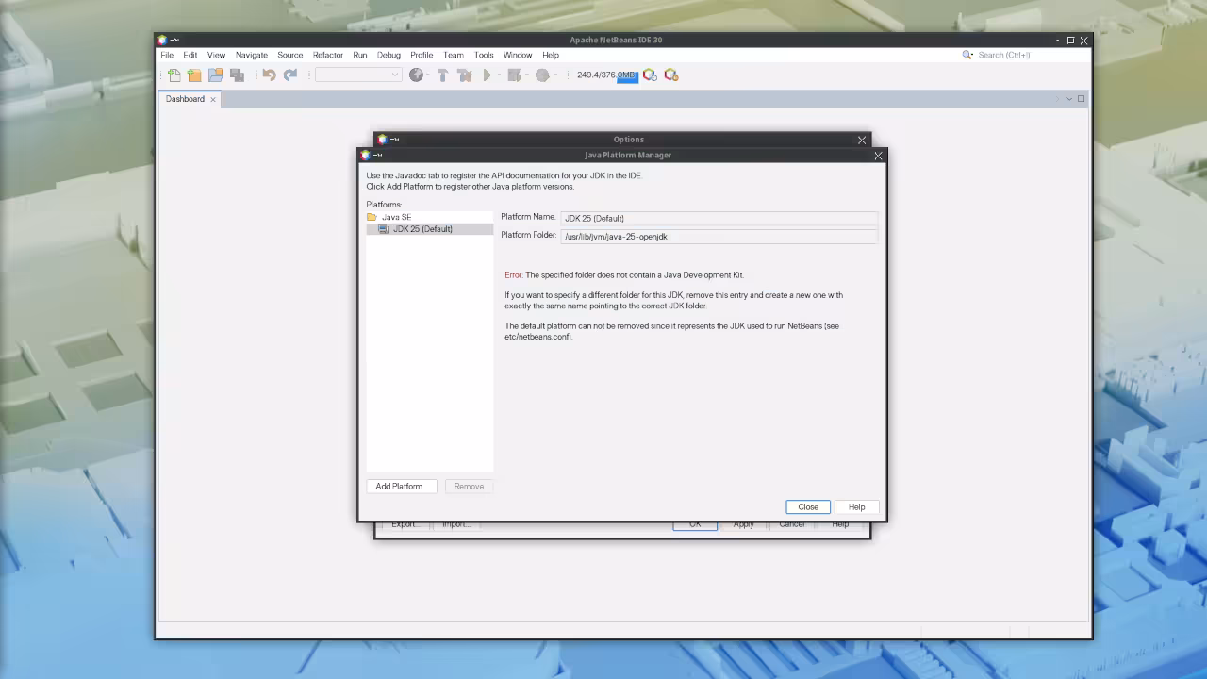Screen dimensions: 1207x679
Task: Open the dropdown arrow next to Run icon
Action: [x=500, y=75]
